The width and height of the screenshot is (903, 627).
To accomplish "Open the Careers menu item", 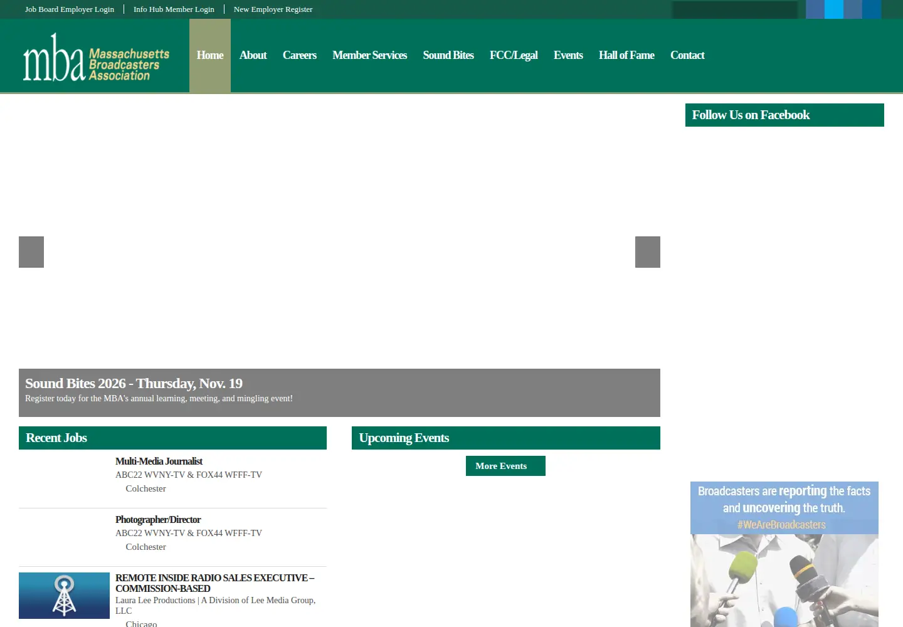I will 300,55.
